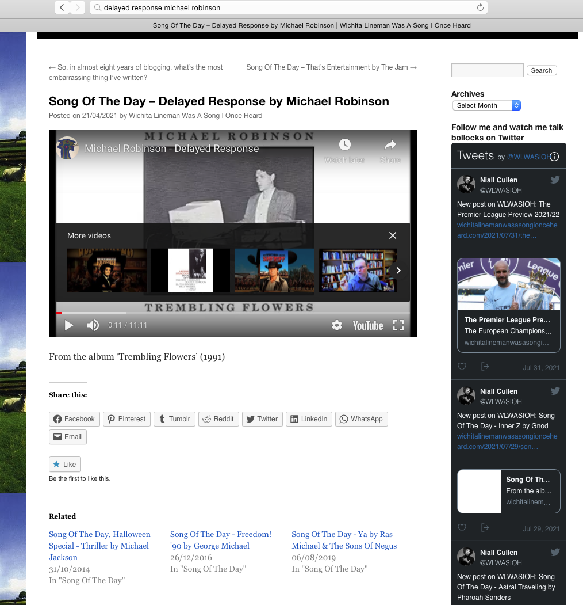The image size is (583, 605).
Task: Play the YouTube video
Action: [x=69, y=325]
